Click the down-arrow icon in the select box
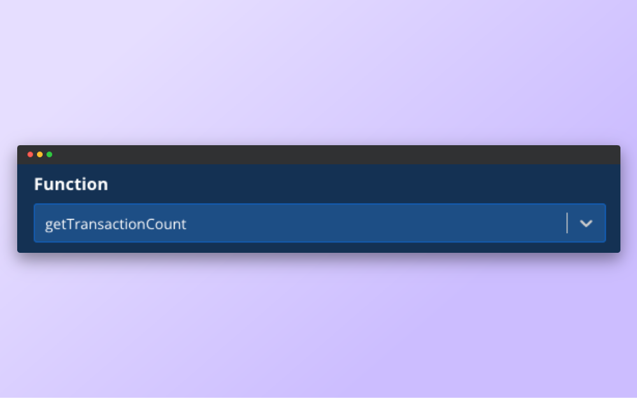The image size is (637, 398). 586,224
